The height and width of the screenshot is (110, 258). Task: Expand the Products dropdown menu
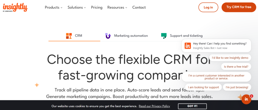[x=54, y=8]
